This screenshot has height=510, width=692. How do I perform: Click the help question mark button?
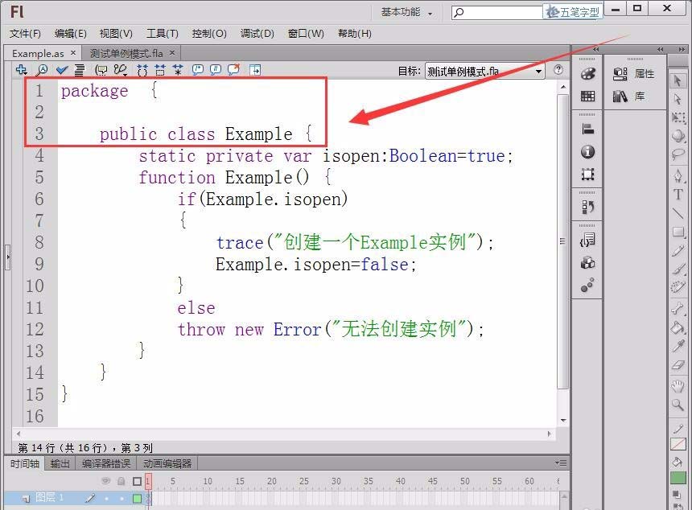tap(558, 71)
